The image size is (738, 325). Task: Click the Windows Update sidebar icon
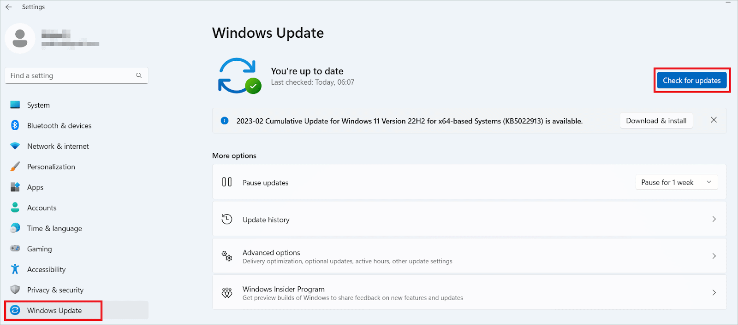point(15,310)
